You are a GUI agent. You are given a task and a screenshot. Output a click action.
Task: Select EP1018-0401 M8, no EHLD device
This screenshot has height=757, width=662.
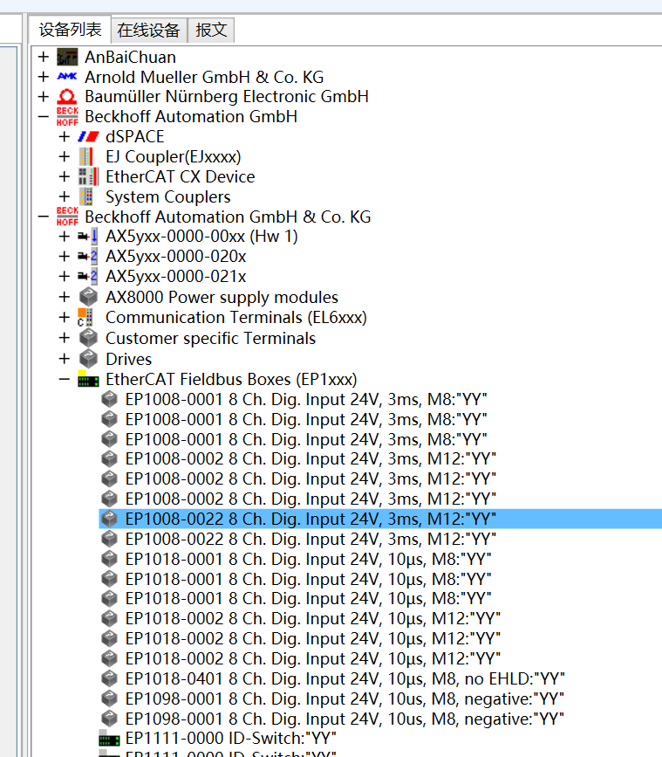pos(345,678)
